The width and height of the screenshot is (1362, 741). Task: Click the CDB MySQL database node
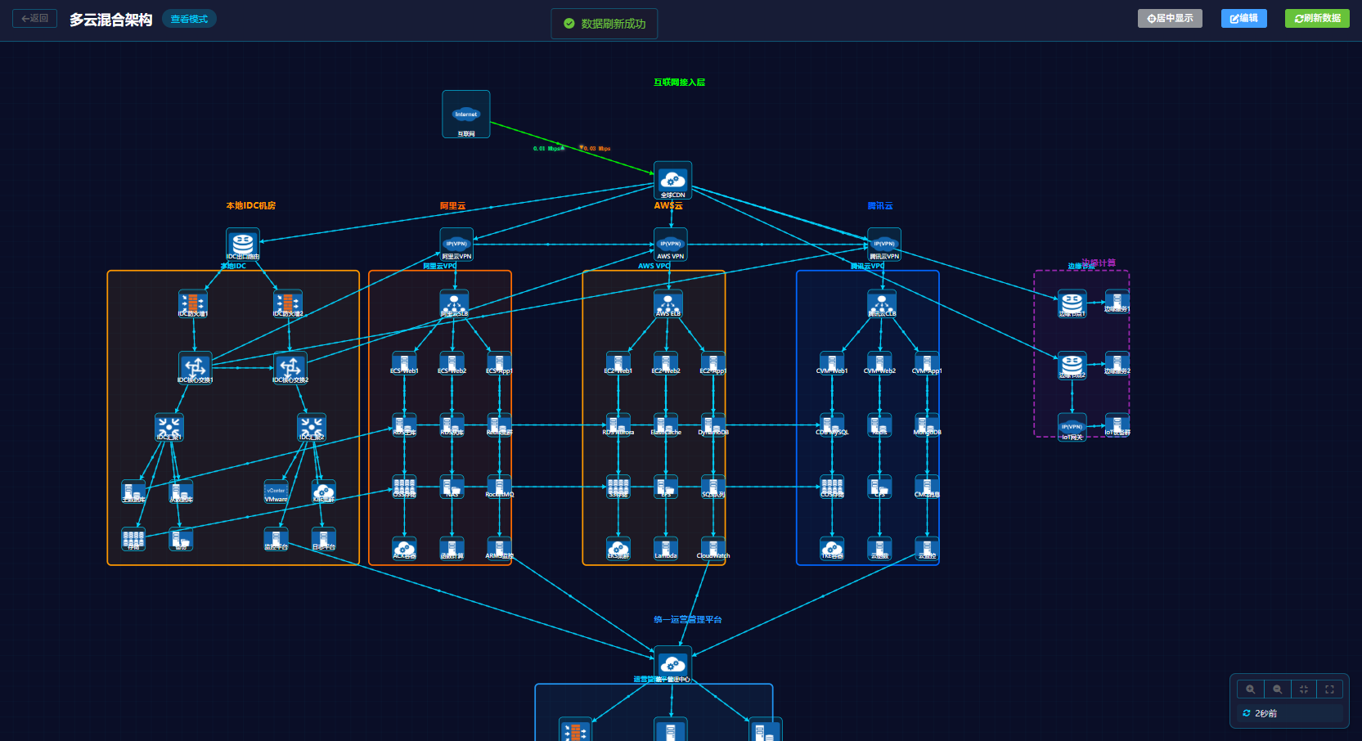pyautogui.click(x=832, y=425)
